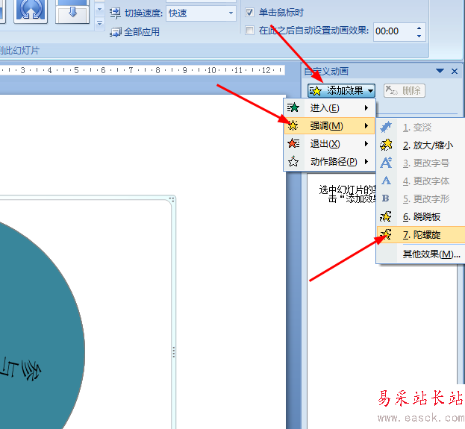Image resolution: width=465 pixels, height=429 pixels.
Task: Select the circular arrows transition thumbnail
Action: click(31, 11)
